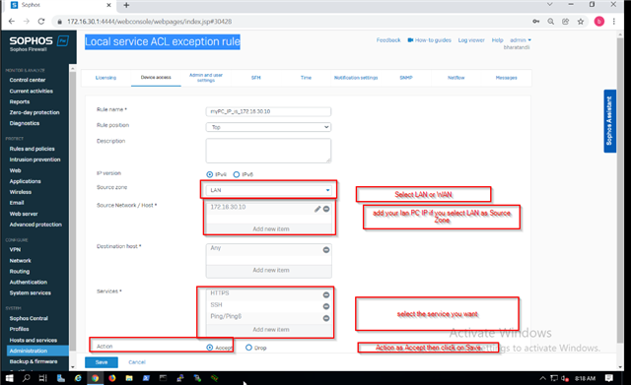Edit the 172.16.30.10 source host pencil icon
631x385 pixels.
(x=317, y=209)
